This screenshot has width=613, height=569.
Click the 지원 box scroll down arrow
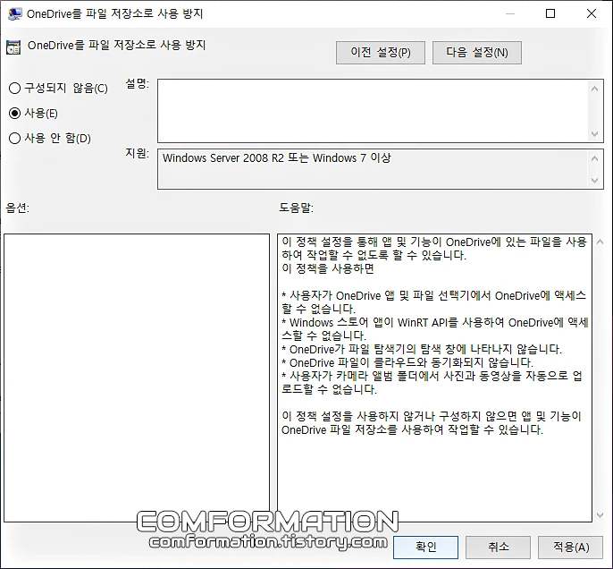pos(594,181)
